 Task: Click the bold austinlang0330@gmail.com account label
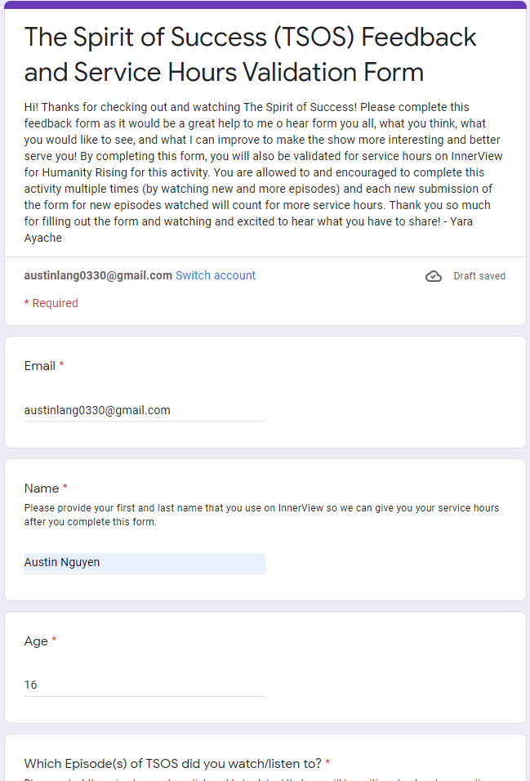point(98,275)
